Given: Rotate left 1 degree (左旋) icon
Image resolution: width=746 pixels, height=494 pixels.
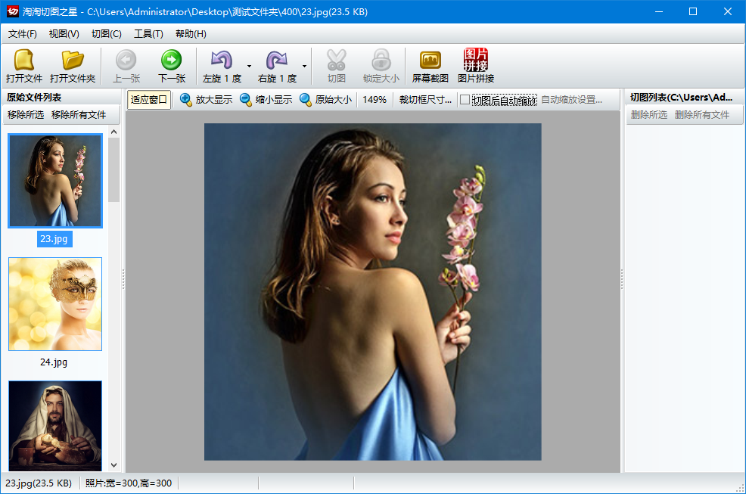Looking at the screenshot, I should click(221, 61).
